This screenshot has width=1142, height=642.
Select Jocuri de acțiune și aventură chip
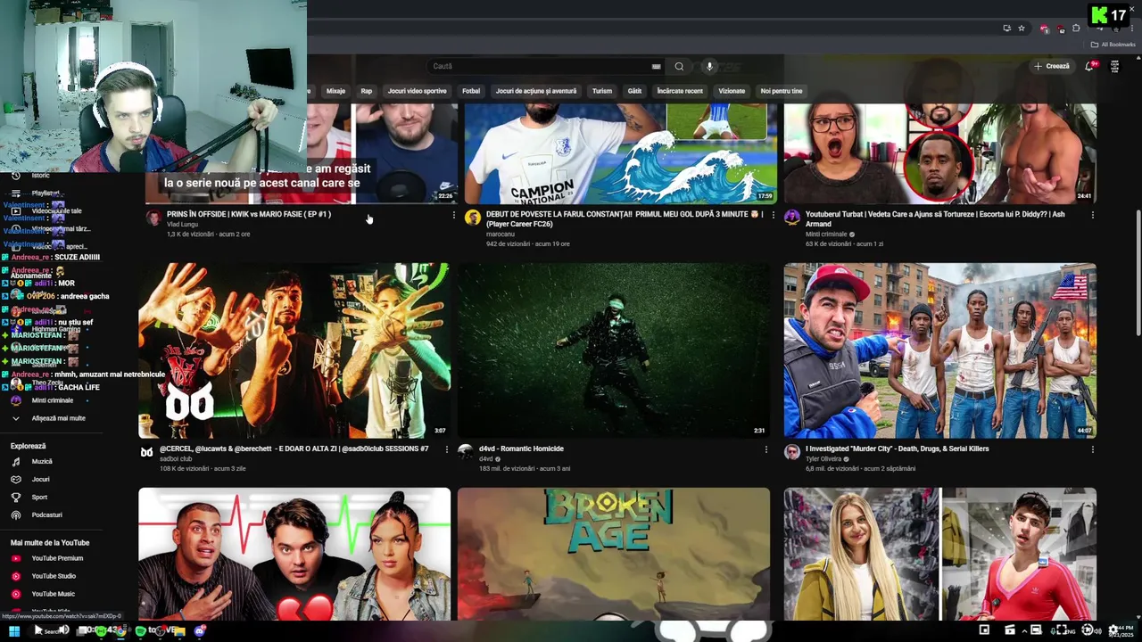[536, 91]
